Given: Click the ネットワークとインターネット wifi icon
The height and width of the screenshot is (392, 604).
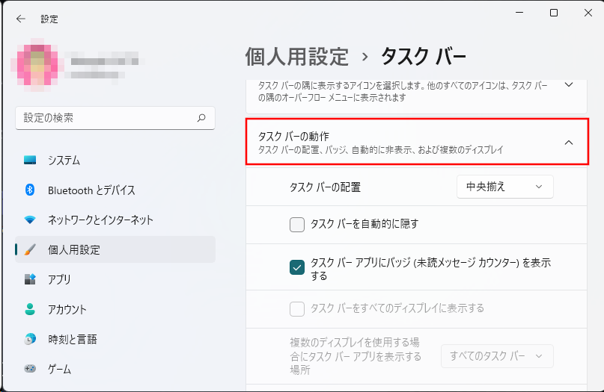Looking at the screenshot, I should coord(30,220).
